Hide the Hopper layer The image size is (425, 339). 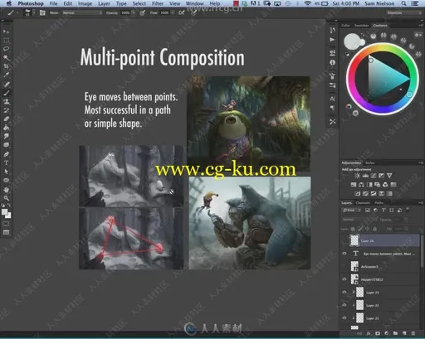coord(344,279)
